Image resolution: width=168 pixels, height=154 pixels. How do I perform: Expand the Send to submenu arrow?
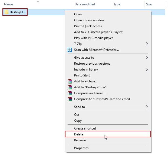147,107
